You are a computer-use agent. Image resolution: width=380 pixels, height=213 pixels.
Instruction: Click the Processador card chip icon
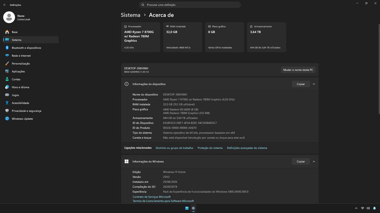pos(125,26)
